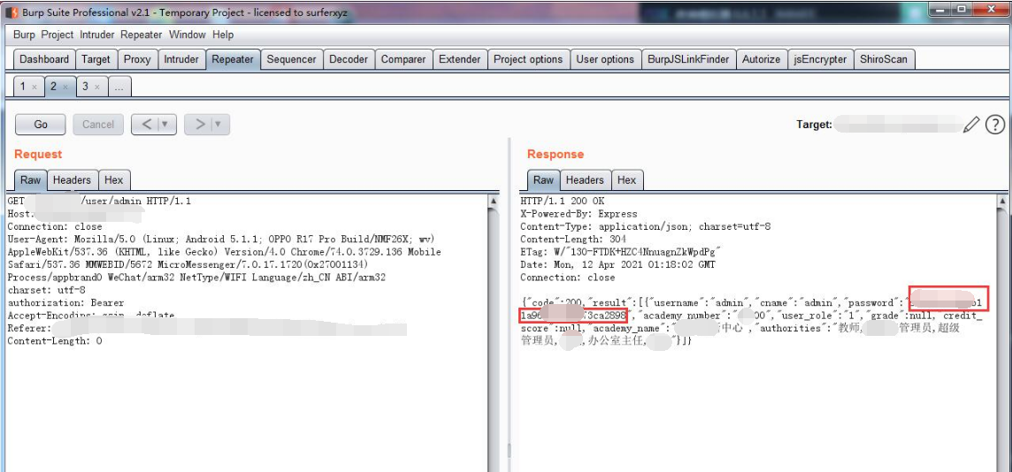Close Repeater tab 2 with its x
The width and height of the screenshot is (1012, 472).
pos(65,87)
